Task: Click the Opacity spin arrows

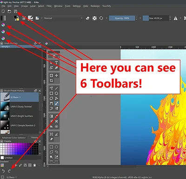Action: coord(136,18)
